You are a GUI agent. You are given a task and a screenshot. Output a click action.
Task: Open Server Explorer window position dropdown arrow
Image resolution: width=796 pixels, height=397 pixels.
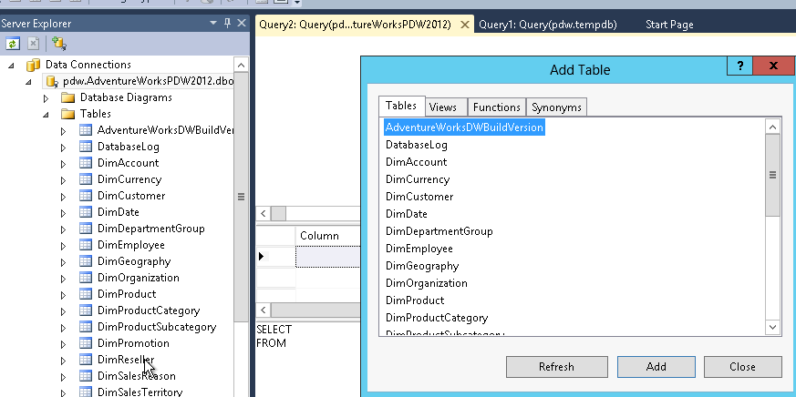[213, 24]
